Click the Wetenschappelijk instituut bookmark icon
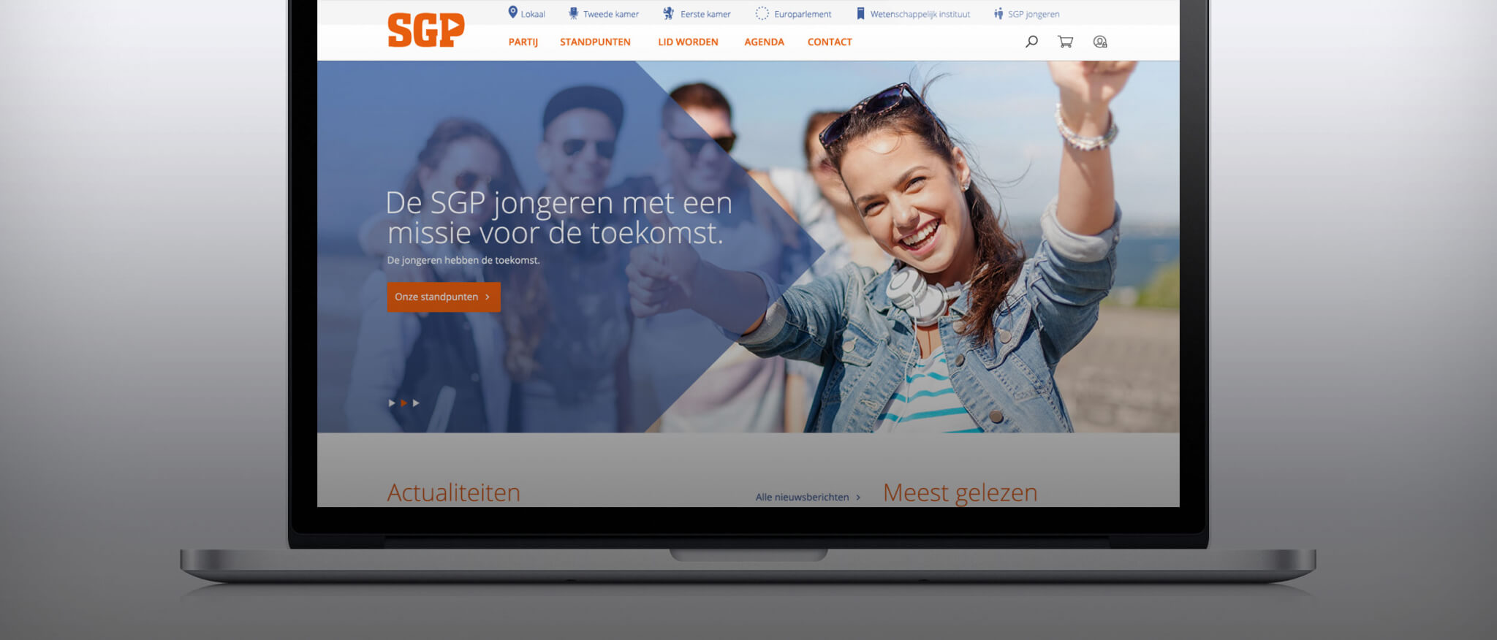 [x=861, y=13]
